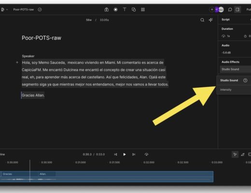Select the blade edit tool

click(243, 154)
